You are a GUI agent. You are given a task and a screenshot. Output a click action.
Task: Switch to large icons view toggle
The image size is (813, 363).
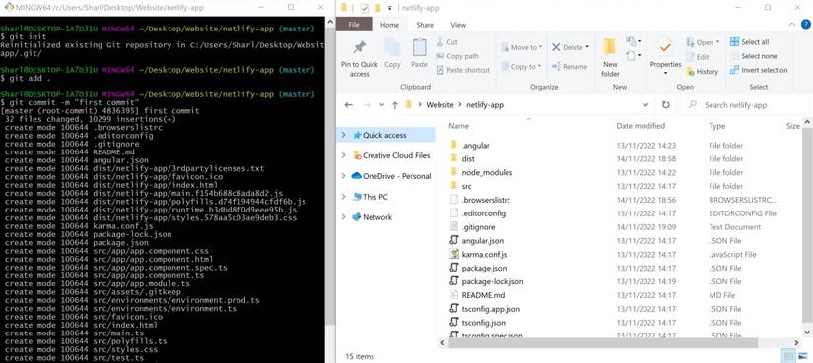pos(802,356)
